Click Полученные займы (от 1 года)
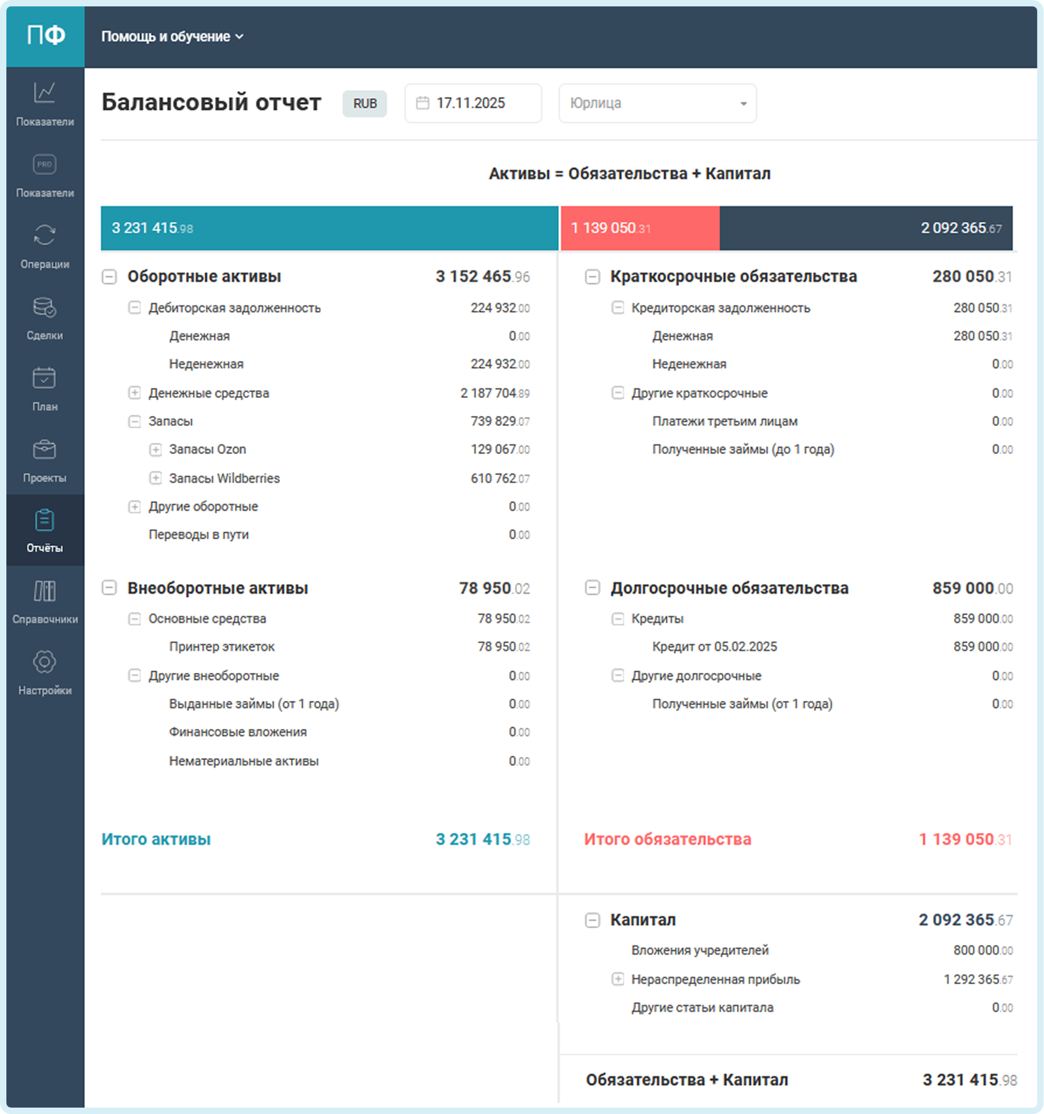Viewport: 1044px width, 1114px height. pyautogui.click(x=742, y=704)
